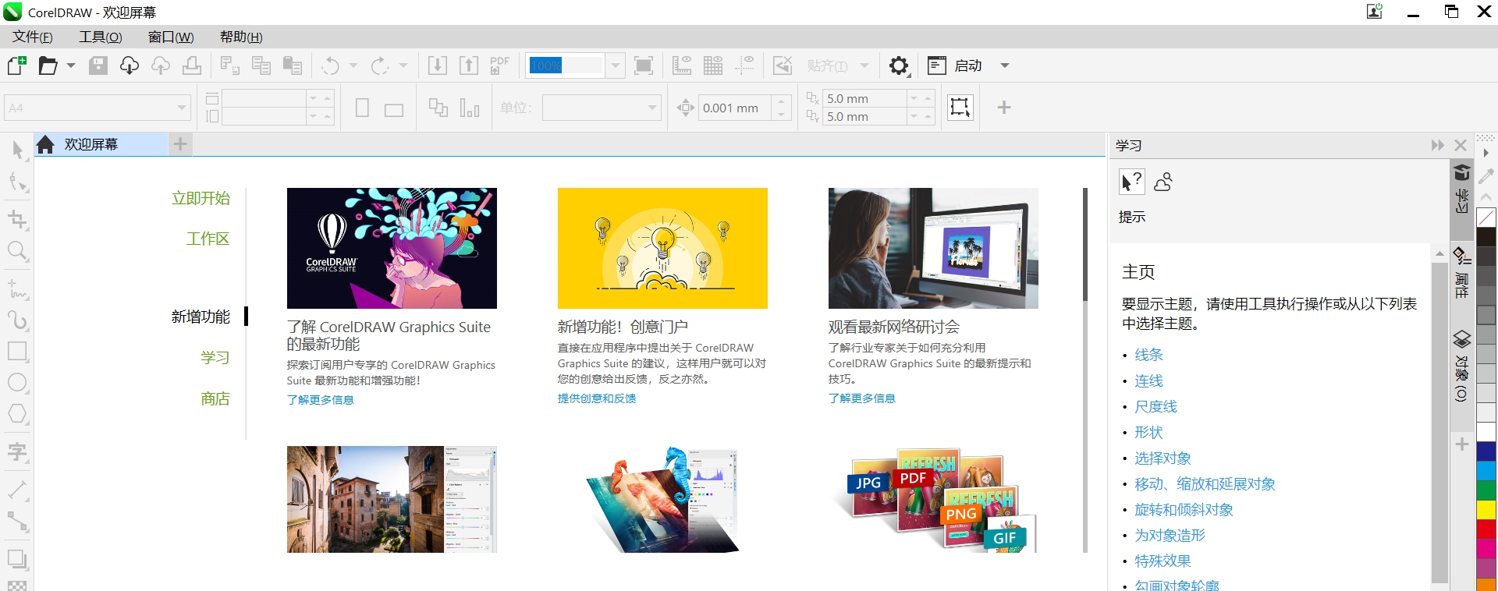
Task: Open the CorelDRAW Graphics Suite balloon thumbnail
Action: 392,248
